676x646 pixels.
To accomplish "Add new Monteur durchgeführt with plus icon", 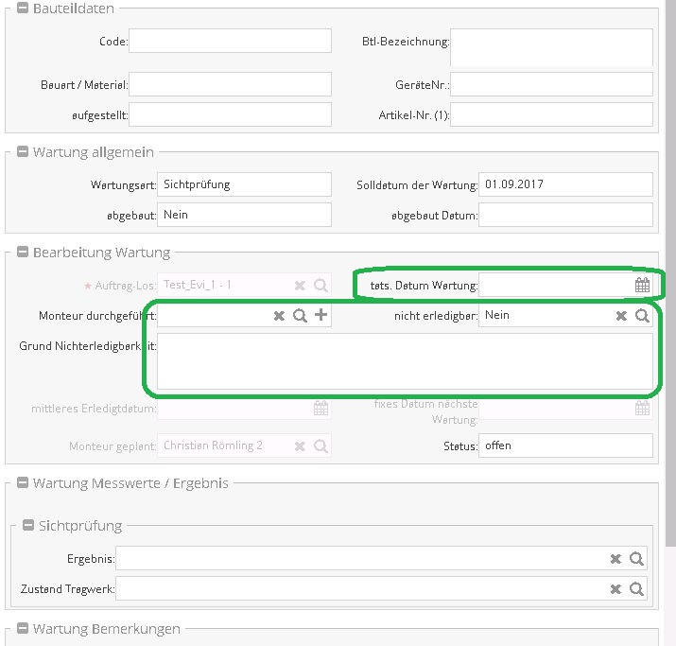I will (321, 316).
